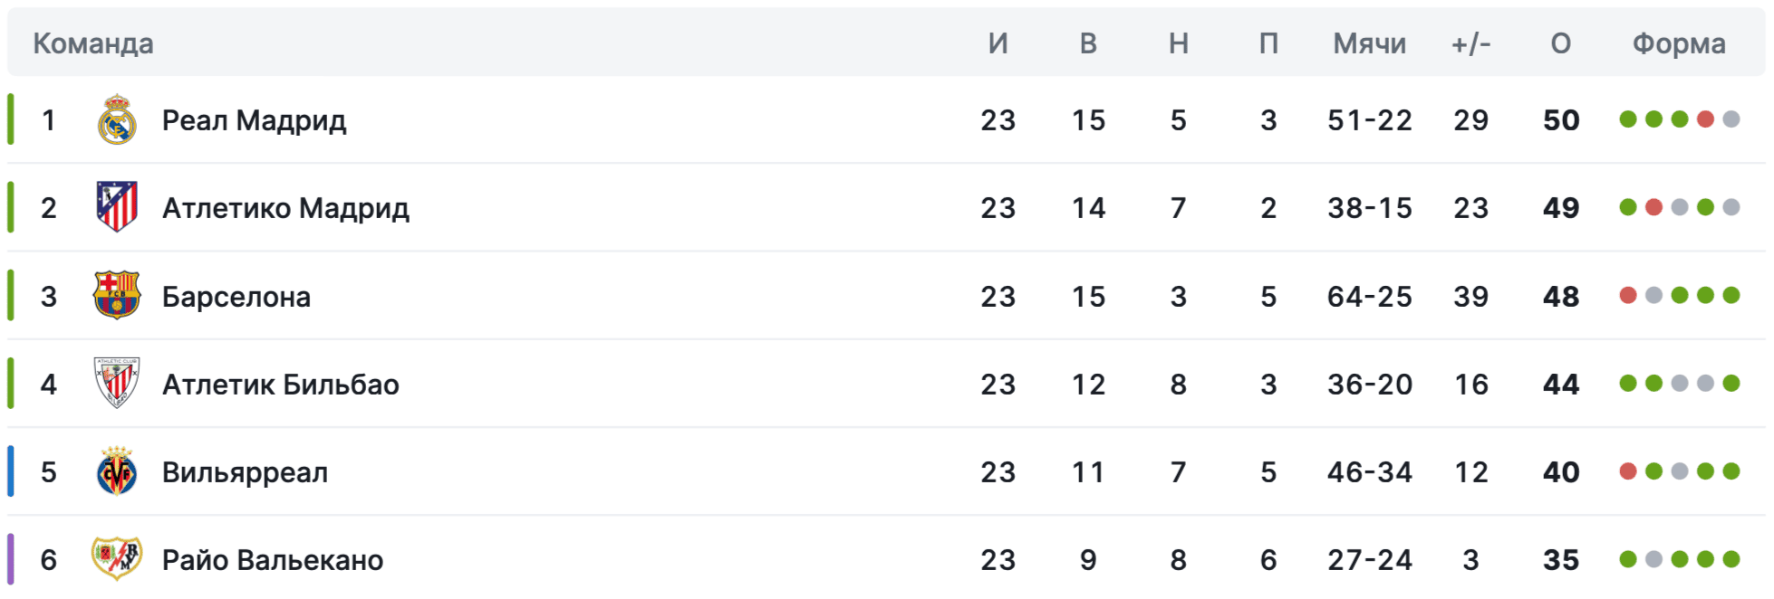Screen dimensions: 1774x599
Task: Click Rayo Vallecano's purple position marker
Action: [x=11, y=559]
